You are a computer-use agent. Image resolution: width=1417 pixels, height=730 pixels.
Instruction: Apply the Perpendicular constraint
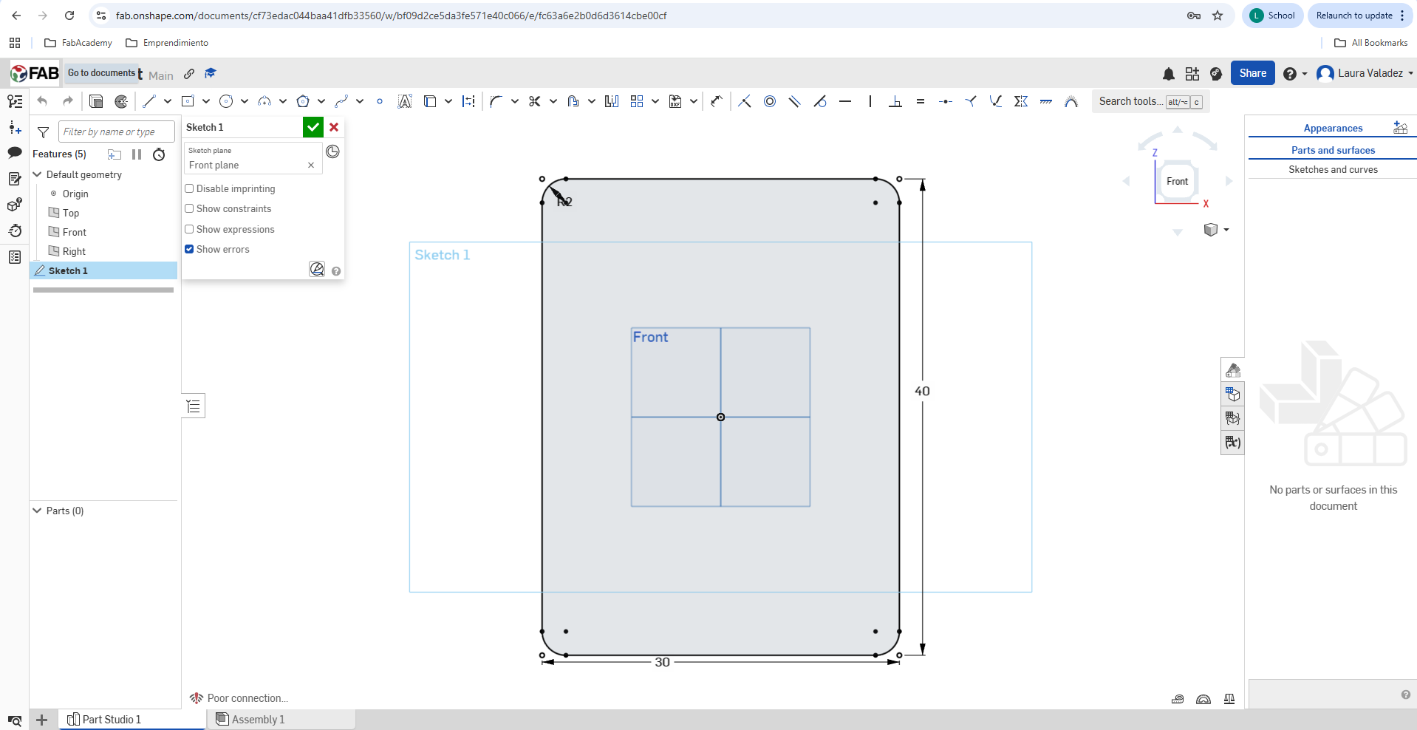click(x=895, y=101)
